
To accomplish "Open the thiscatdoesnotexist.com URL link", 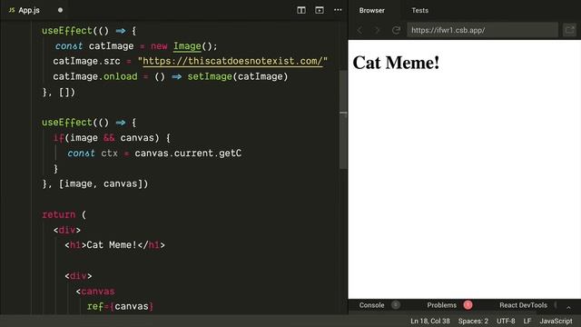I will pyautogui.click(x=232, y=61).
